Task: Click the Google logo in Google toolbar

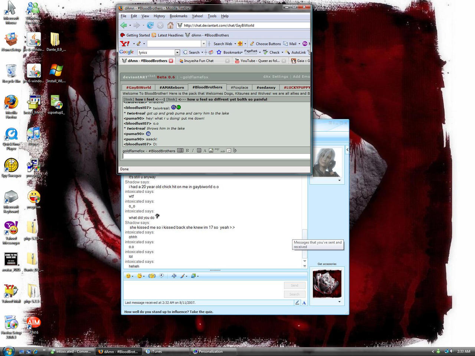Action: 127,52
